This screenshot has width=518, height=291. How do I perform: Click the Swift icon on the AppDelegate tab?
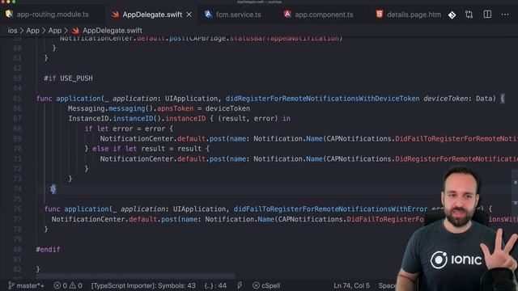click(x=115, y=15)
